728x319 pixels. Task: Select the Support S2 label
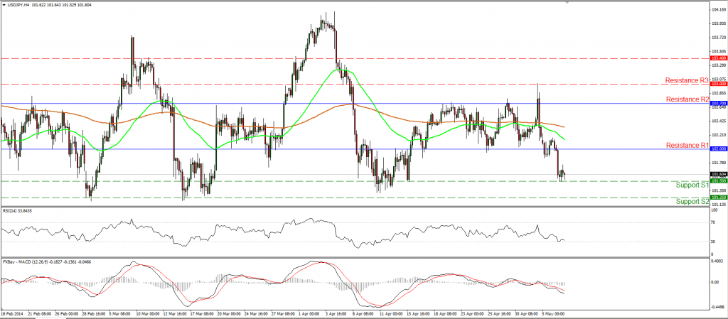pyautogui.click(x=692, y=202)
